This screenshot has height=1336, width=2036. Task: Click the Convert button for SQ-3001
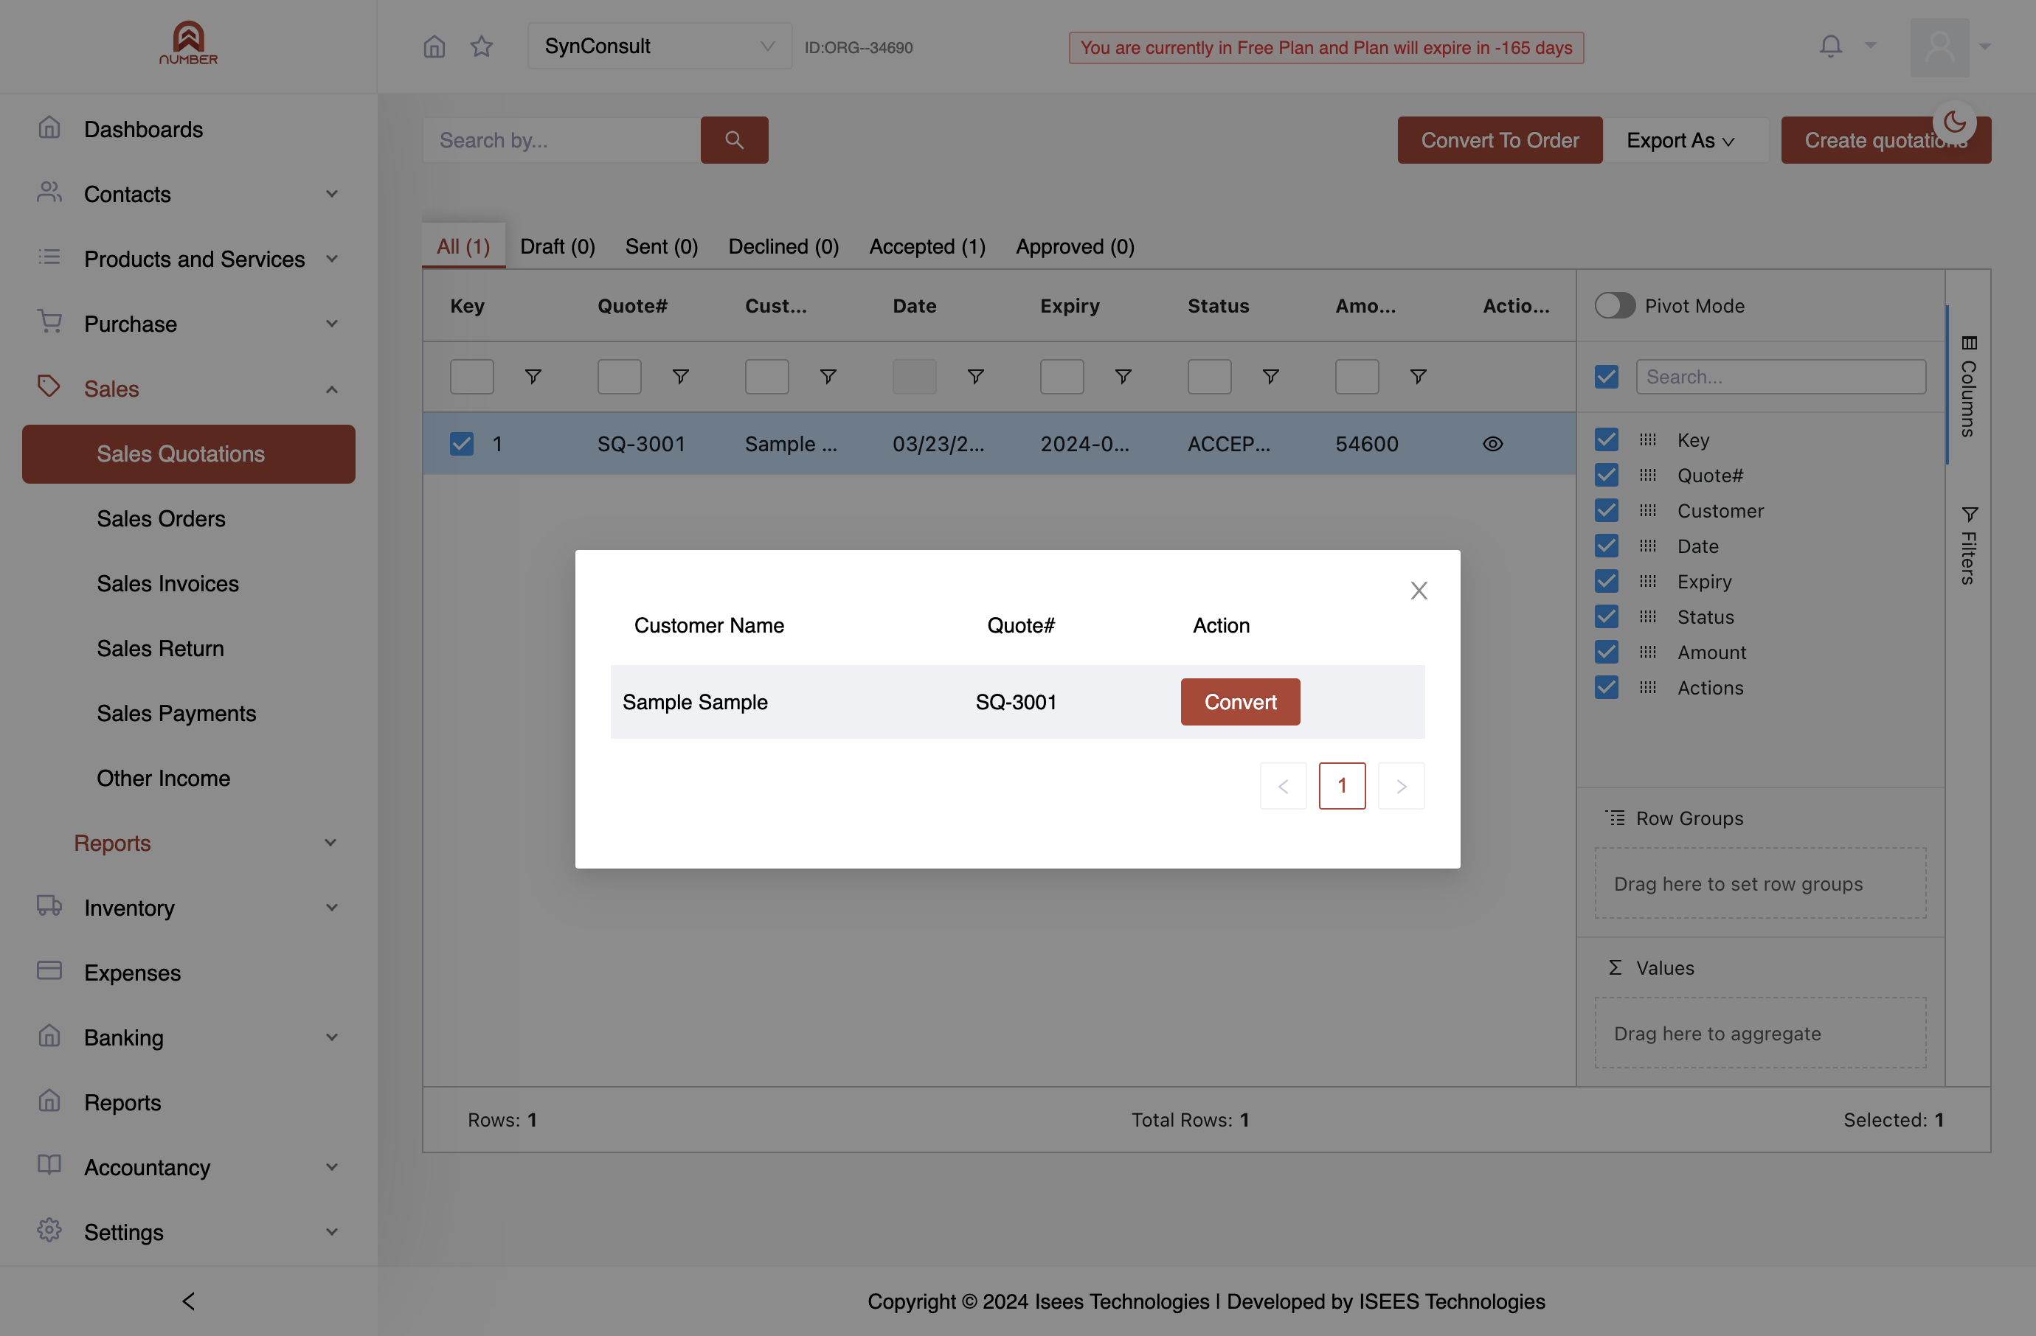(1239, 702)
